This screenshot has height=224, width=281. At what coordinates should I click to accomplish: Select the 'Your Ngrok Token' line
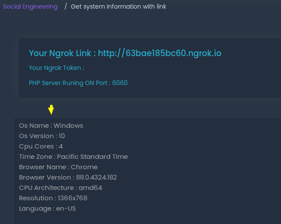[57, 68]
